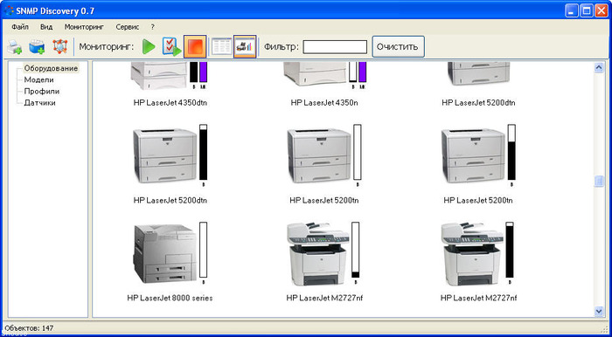Select the HP LaserJet 4350dtn printer image
Viewport: 612px width, 337px height.
pos(159,76)
